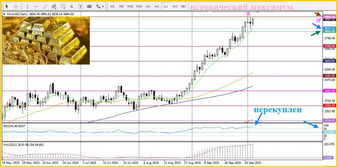Draw a vertical line tool

(x=27, y=6)
